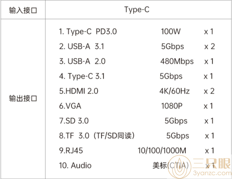This screenshot has width=232, height=179.
Task: Select the 4K/60Hz resolution value
Action: 174,91
